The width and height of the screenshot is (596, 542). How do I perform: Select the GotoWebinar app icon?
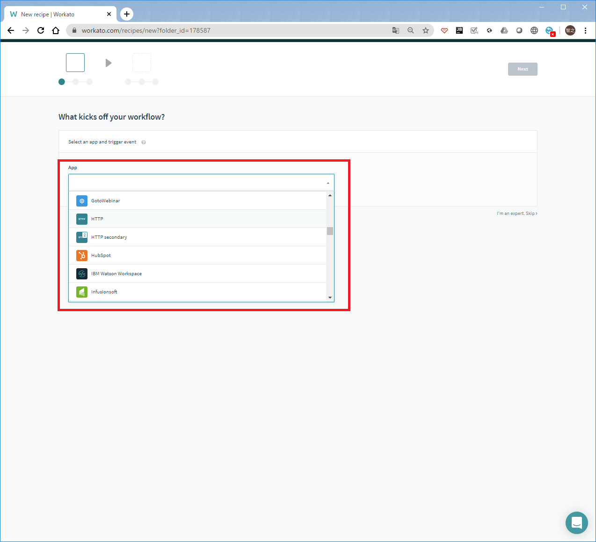pyautogui.click(x=82, y=201)
